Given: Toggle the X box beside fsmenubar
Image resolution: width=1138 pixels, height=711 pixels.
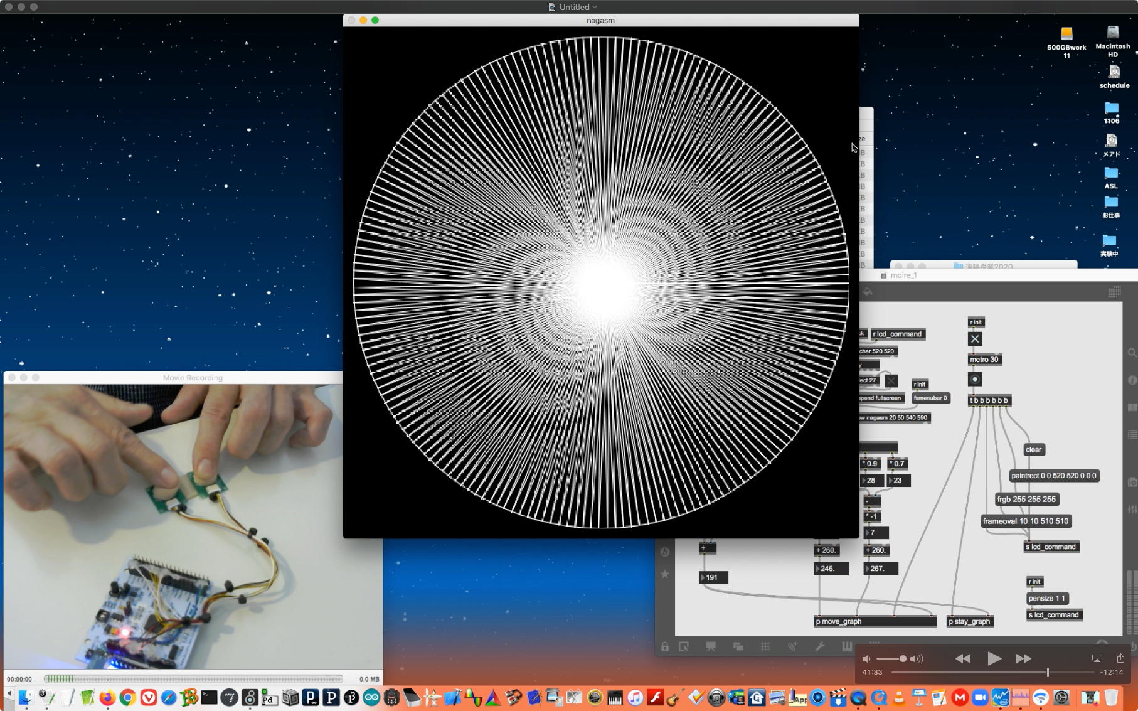Looking at the screenshot, I should [x=891, y=381].
